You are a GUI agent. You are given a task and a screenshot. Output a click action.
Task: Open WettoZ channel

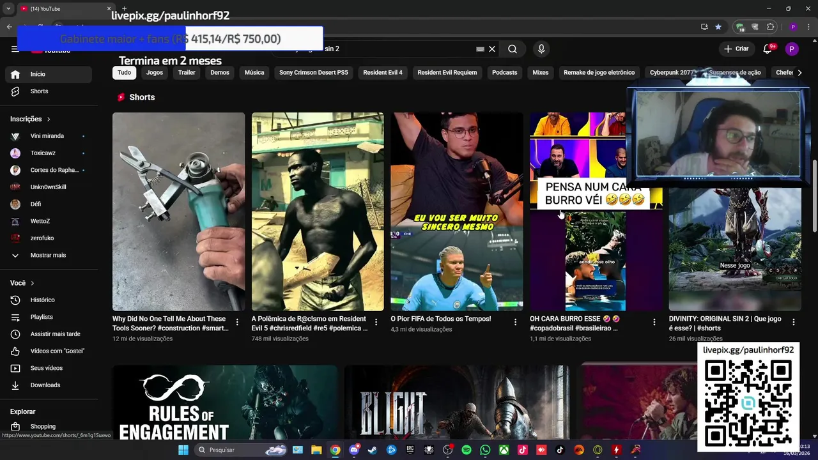[x=49, y=221]
